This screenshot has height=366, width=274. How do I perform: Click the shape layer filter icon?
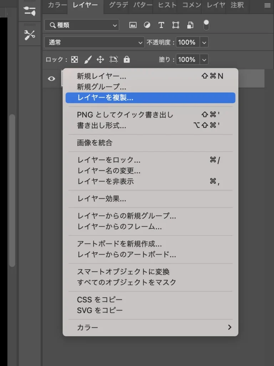176,25
